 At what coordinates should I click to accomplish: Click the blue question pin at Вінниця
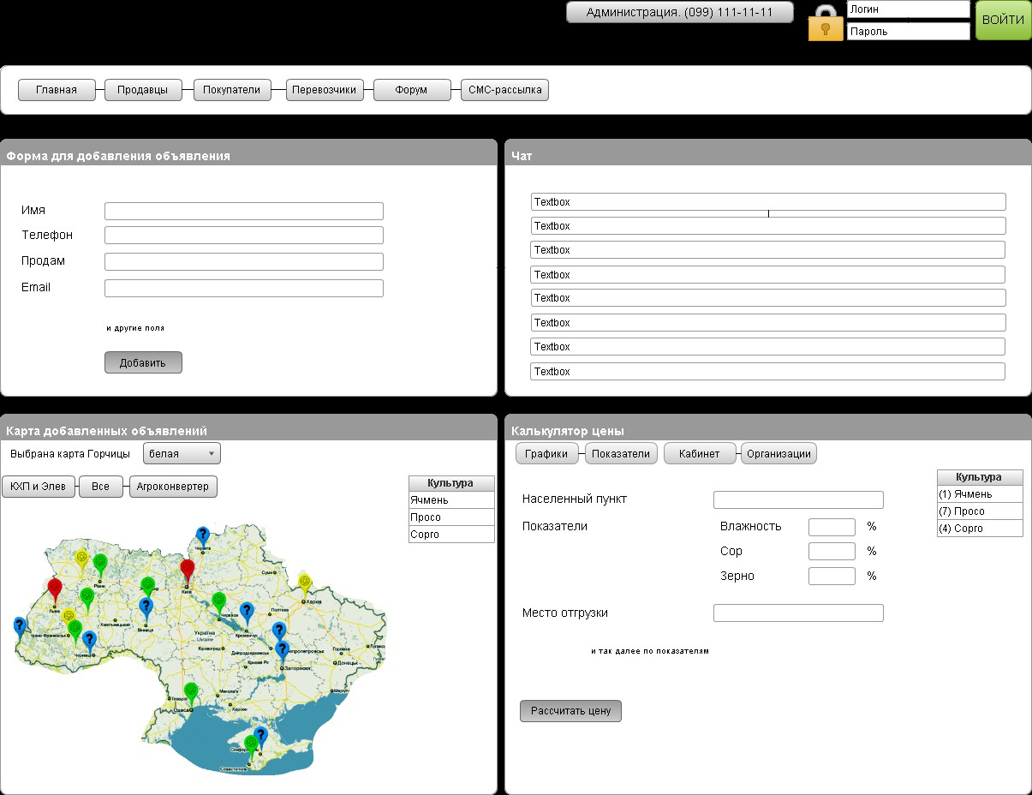click(146, 610)
